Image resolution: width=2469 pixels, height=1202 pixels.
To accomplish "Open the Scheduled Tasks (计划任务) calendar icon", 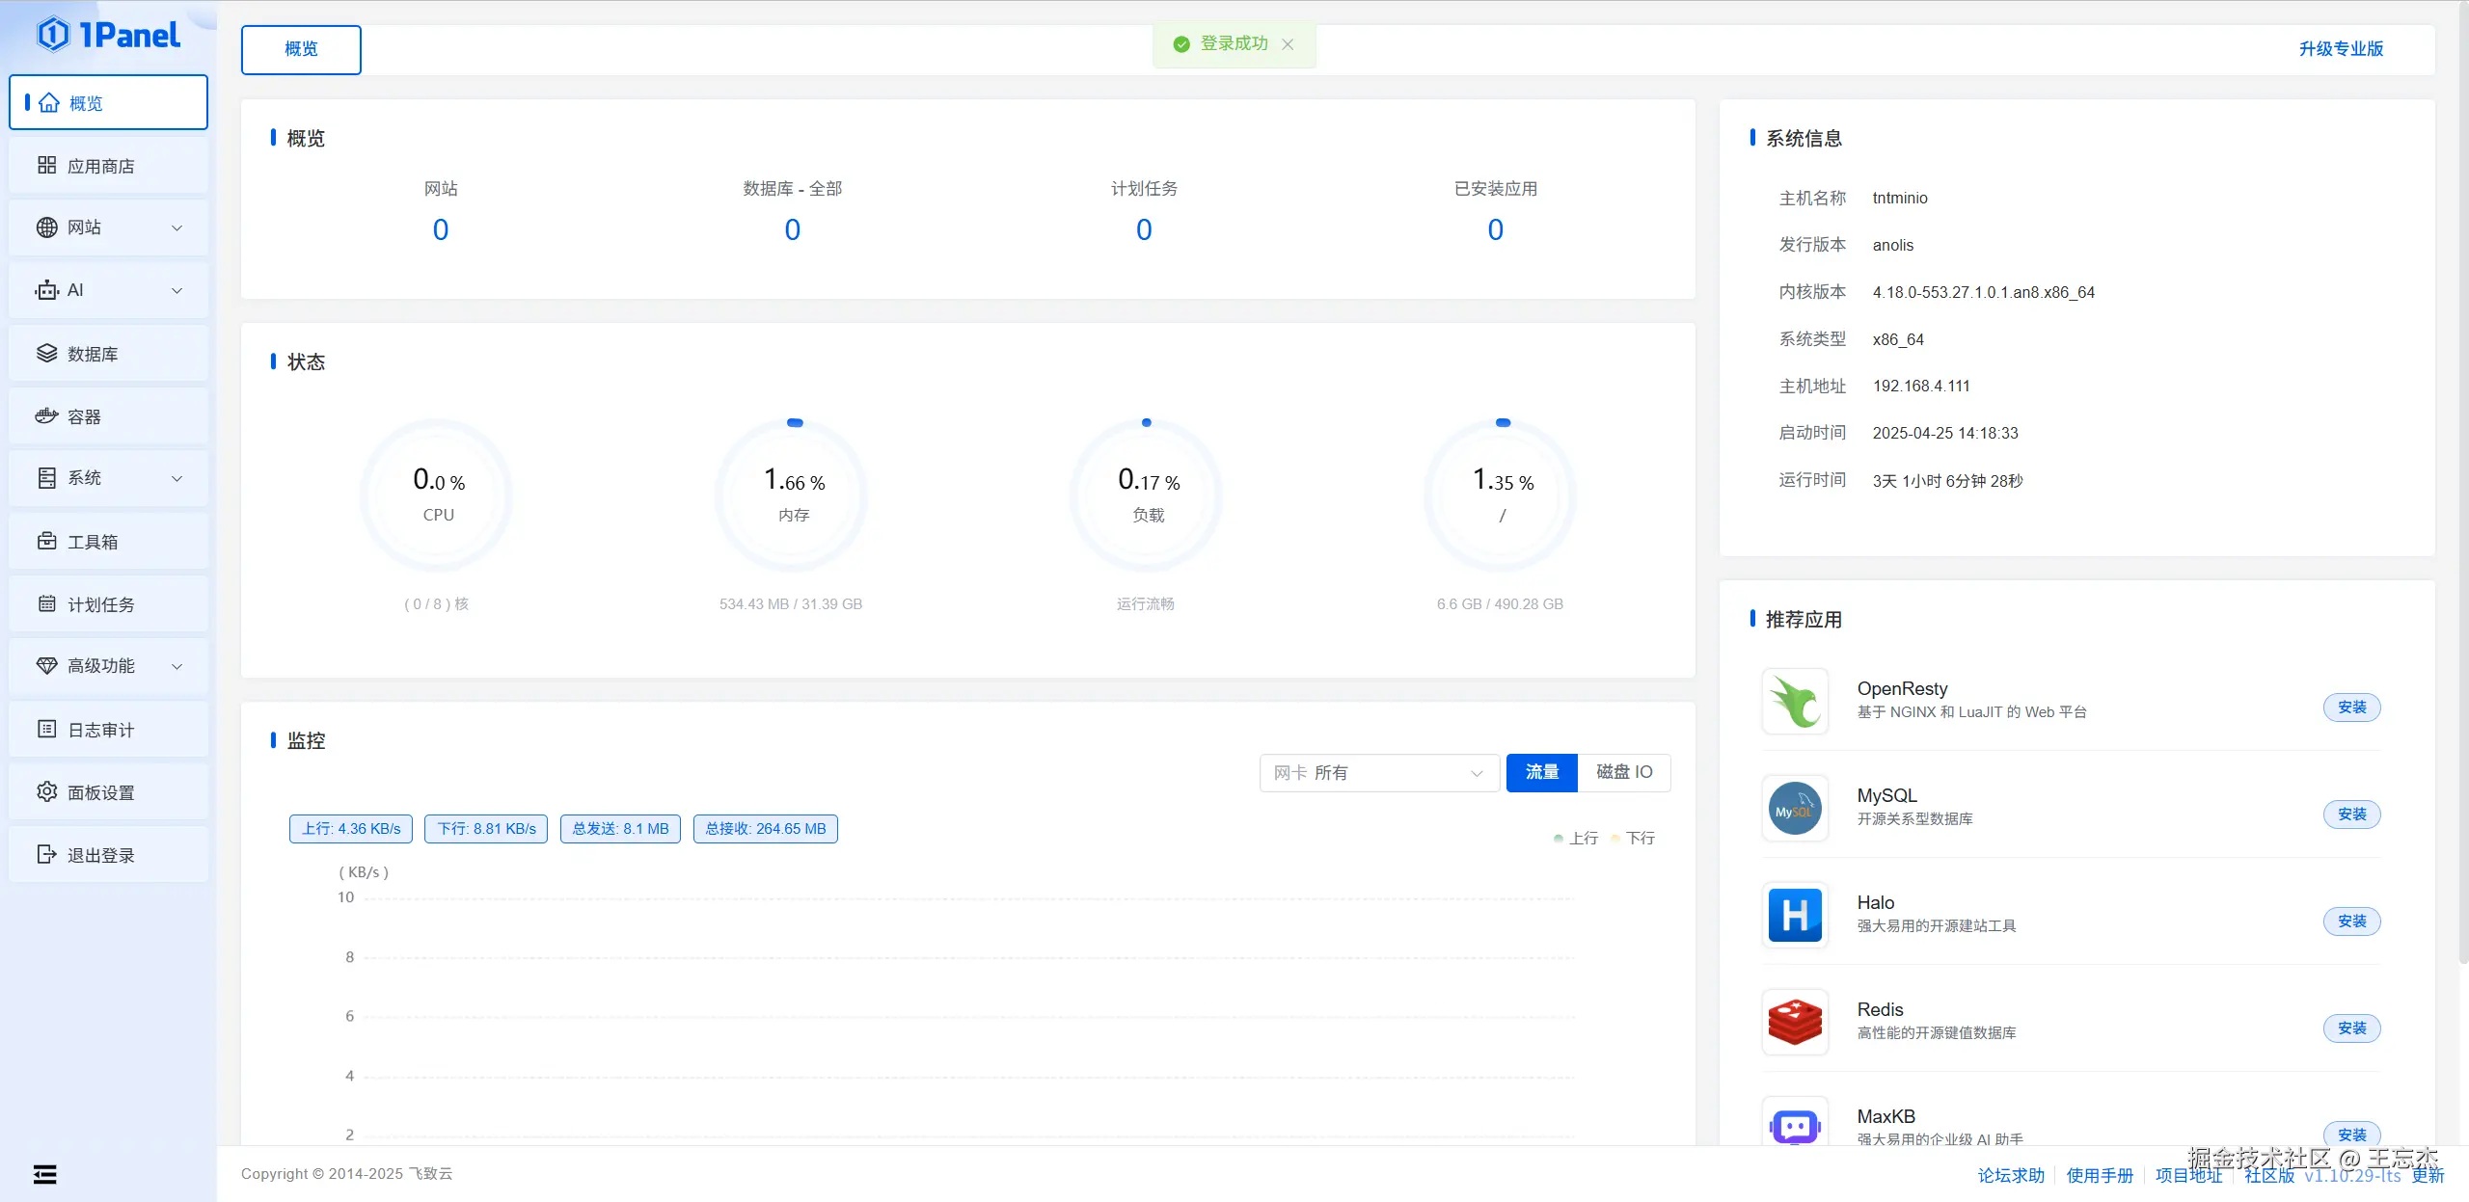I will [46, 604].
